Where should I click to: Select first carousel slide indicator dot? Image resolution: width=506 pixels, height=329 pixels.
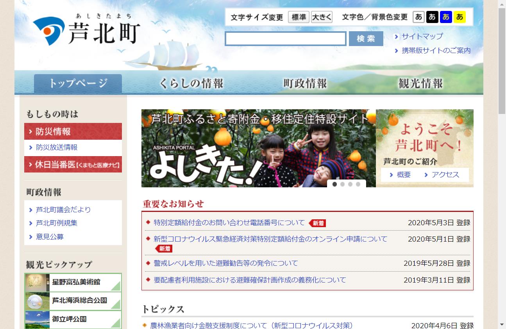[x=334, y=184]
